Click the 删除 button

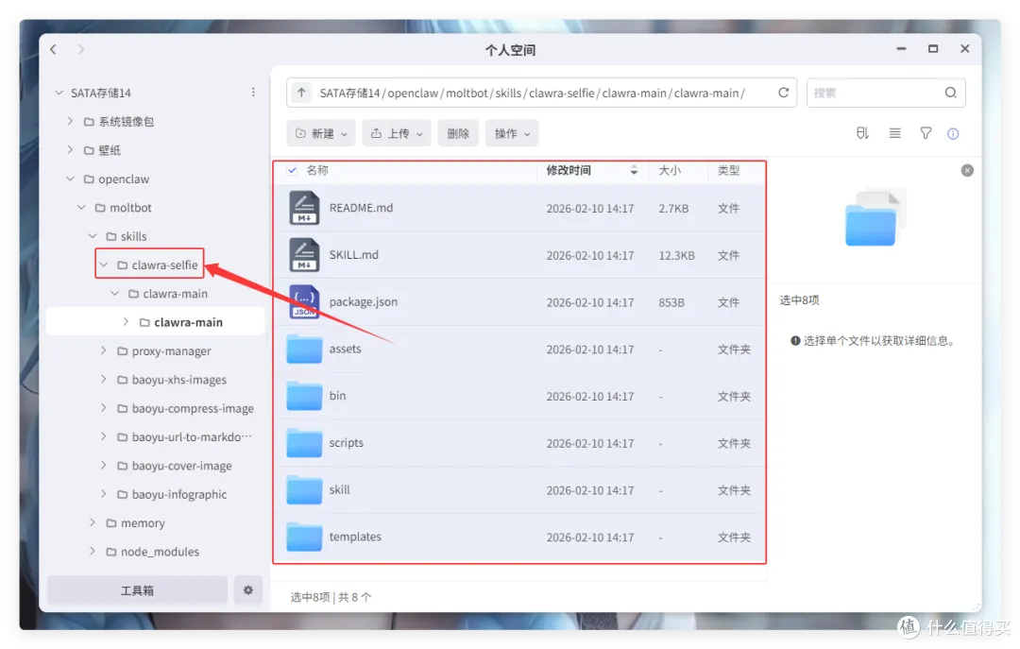[458, 133]
